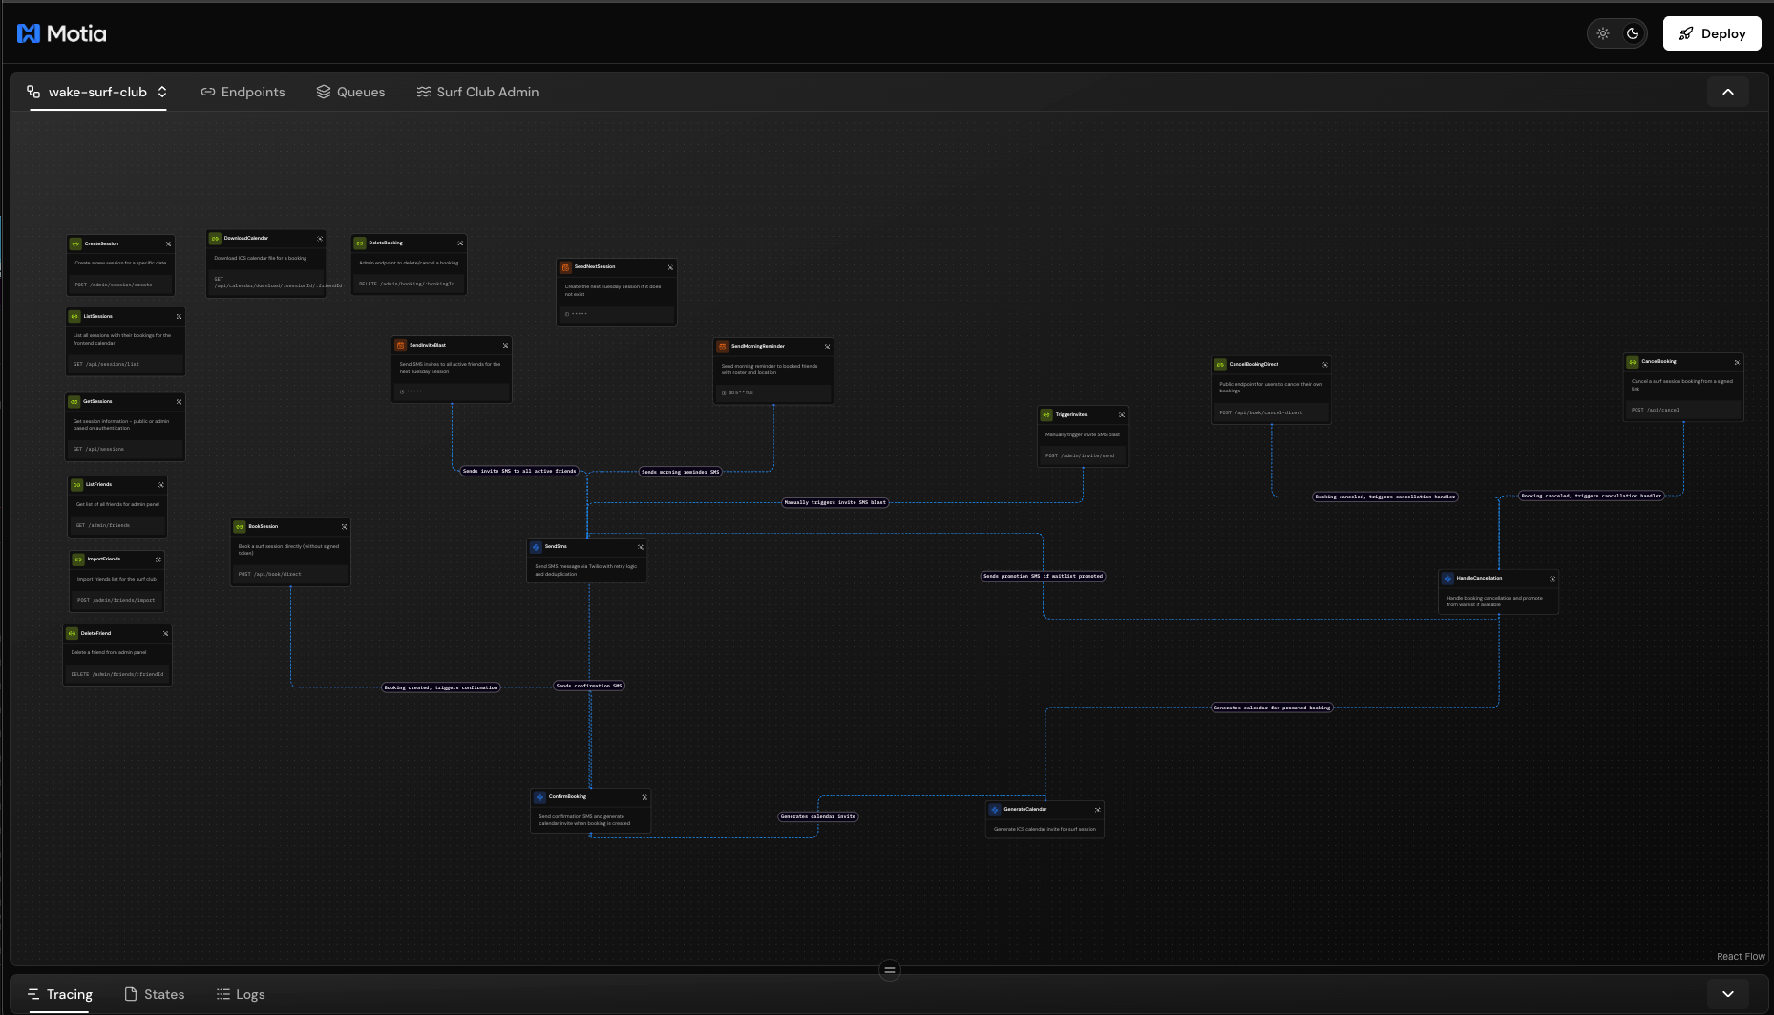
Task: Switch to dark theme moon toggle
Action: [1633, 33]
